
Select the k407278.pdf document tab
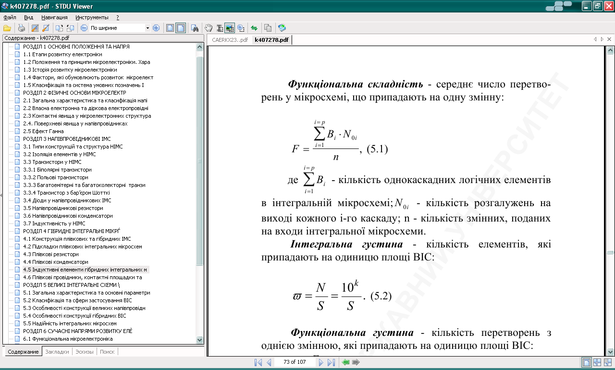coord(271,40)
